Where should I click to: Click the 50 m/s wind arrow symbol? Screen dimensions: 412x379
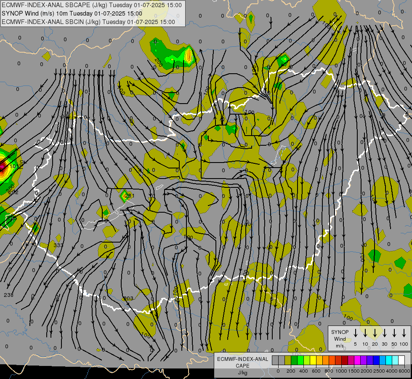[x=394, y=333]
